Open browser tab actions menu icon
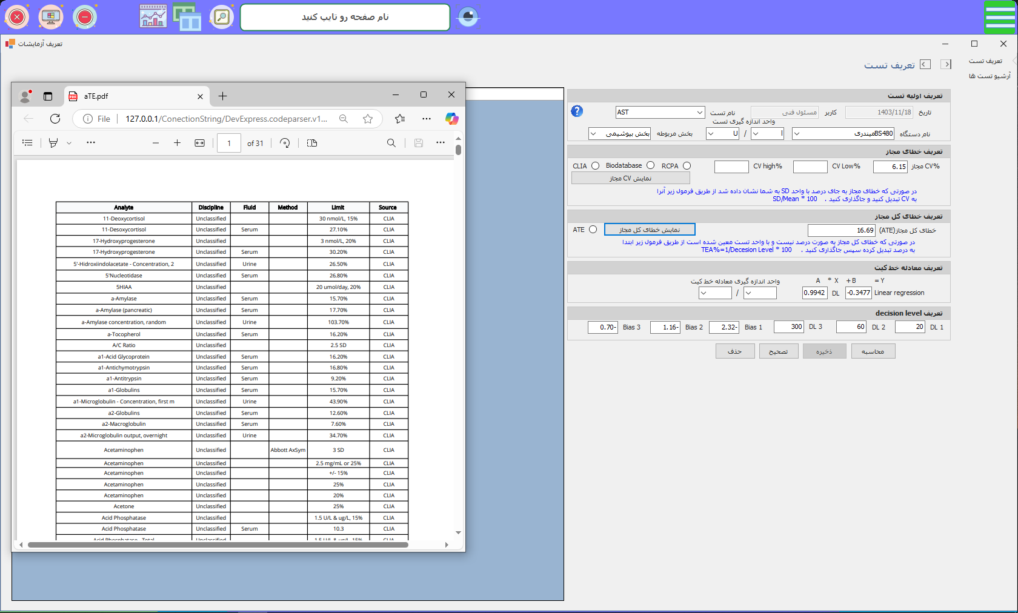 point(48,96)
